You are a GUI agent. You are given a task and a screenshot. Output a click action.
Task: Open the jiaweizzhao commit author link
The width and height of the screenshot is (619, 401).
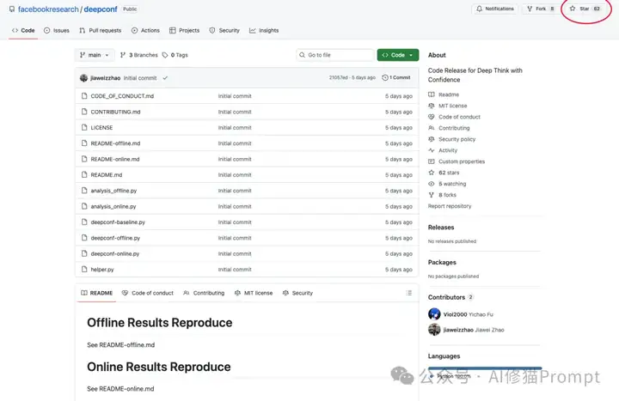(106, 78)
